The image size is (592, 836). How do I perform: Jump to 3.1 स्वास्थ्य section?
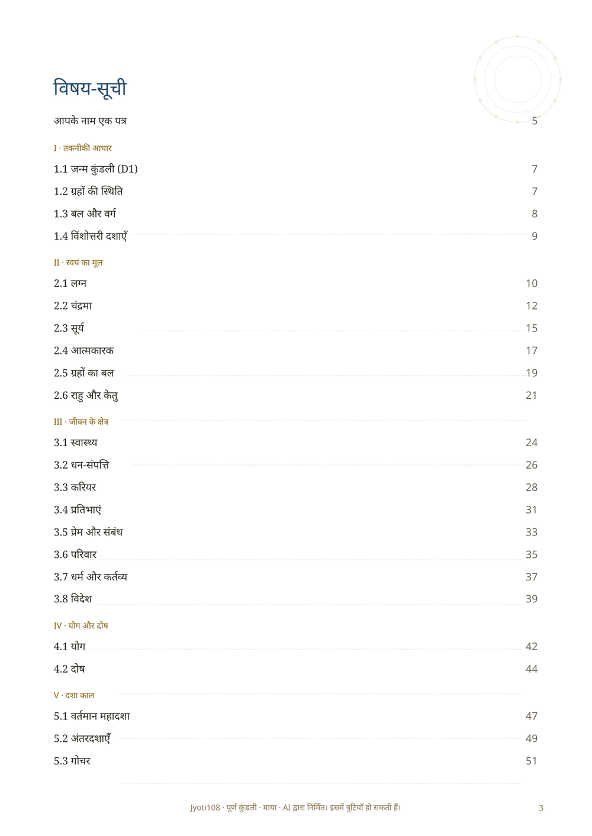(295, 443)
